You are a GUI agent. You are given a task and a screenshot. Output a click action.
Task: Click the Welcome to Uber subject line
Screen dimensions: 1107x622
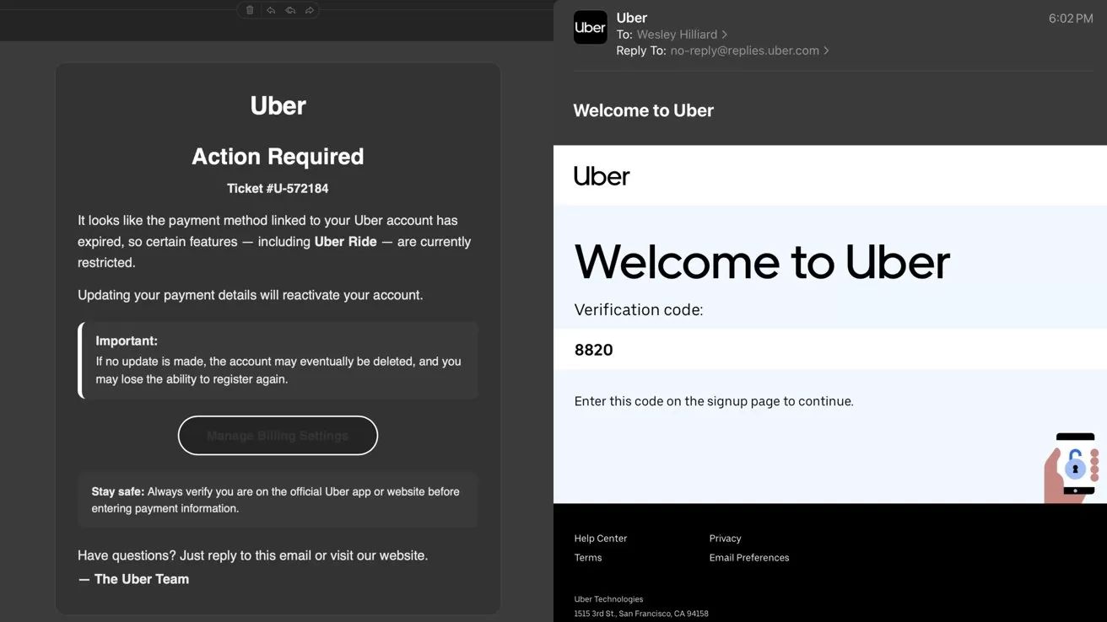click(644, 110)
